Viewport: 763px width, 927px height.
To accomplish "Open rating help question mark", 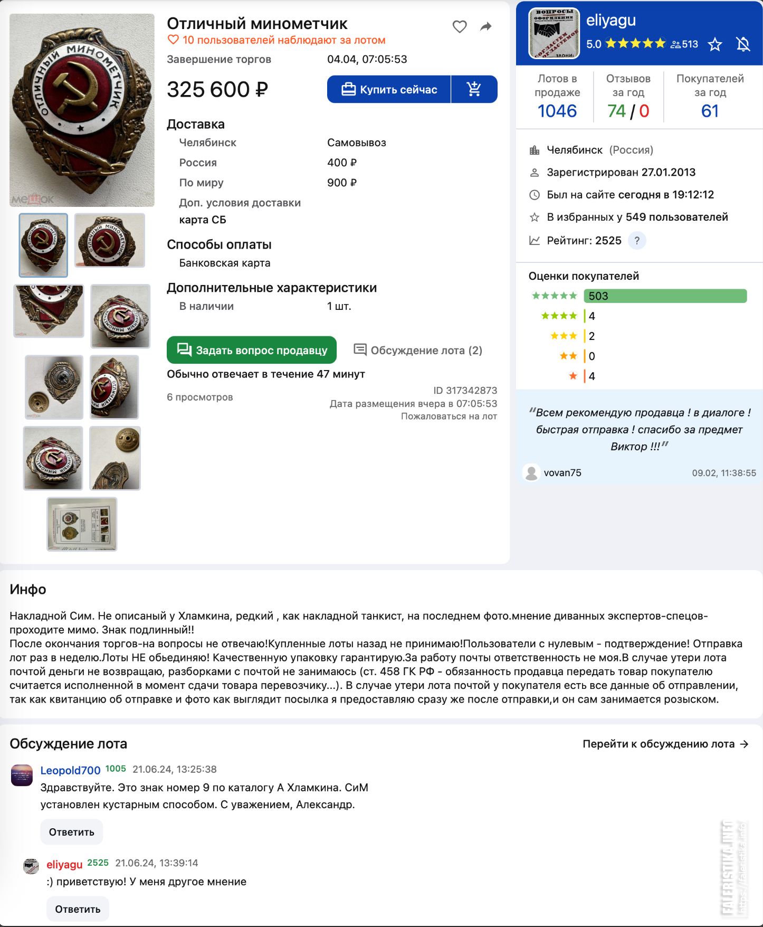I will [637, 241].
